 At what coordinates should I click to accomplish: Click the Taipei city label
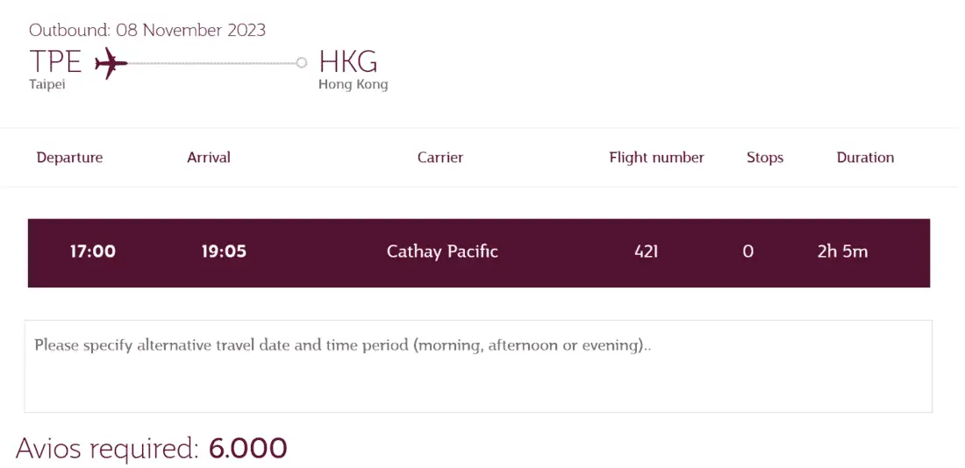(47, 85)
